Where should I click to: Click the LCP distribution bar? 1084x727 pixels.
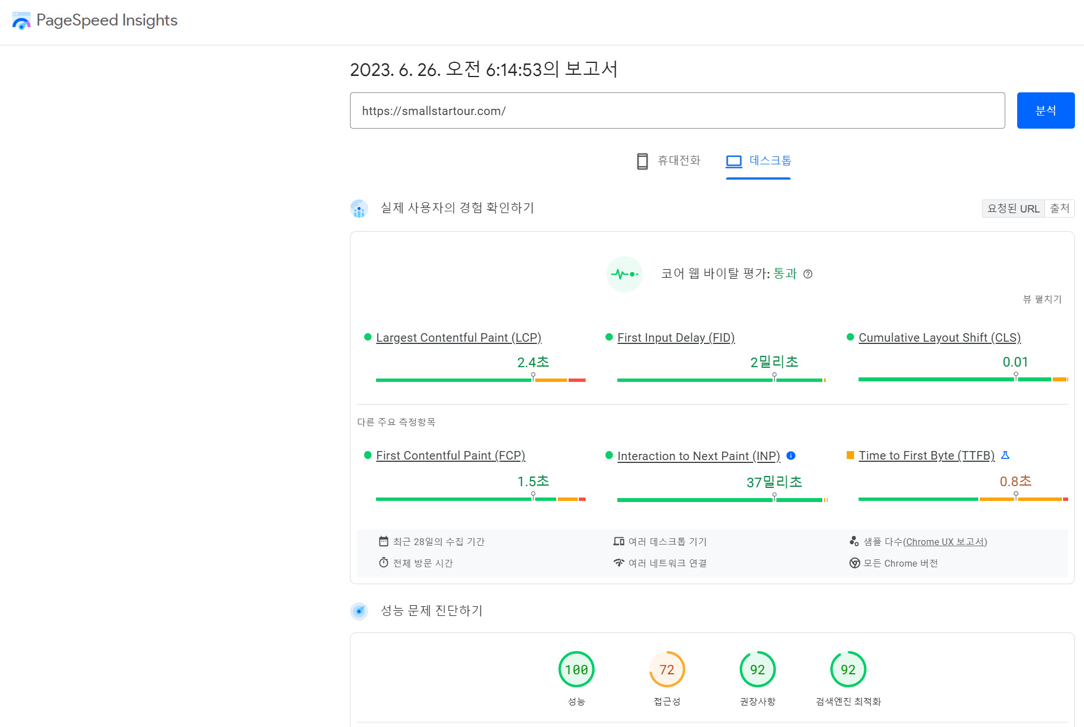tap(481, 380)
